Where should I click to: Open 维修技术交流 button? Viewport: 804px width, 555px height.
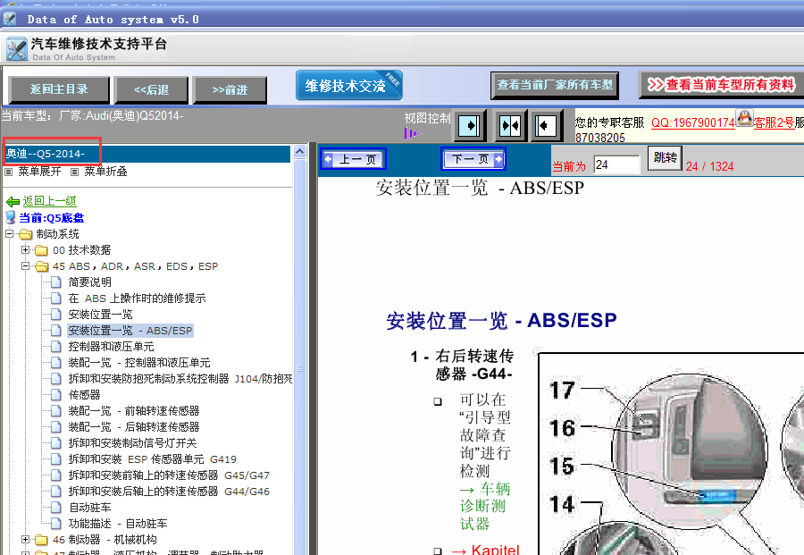pos(348,85)
